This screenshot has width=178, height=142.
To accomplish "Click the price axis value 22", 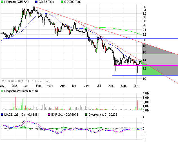I will pos(144,35).
